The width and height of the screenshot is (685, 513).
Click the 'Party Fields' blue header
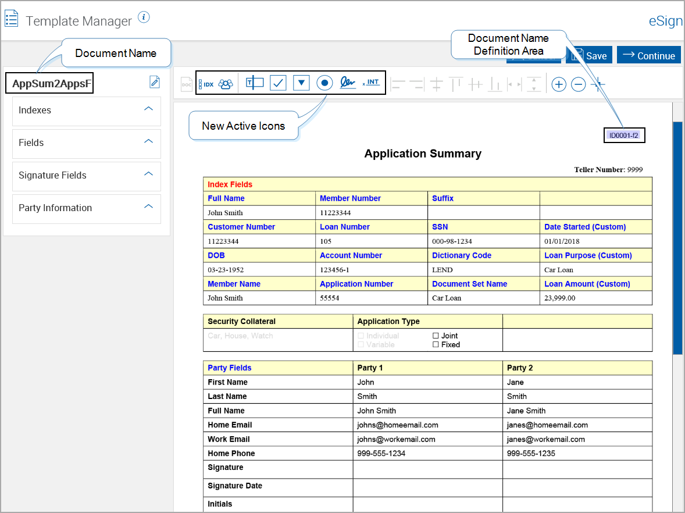point(229,368)
